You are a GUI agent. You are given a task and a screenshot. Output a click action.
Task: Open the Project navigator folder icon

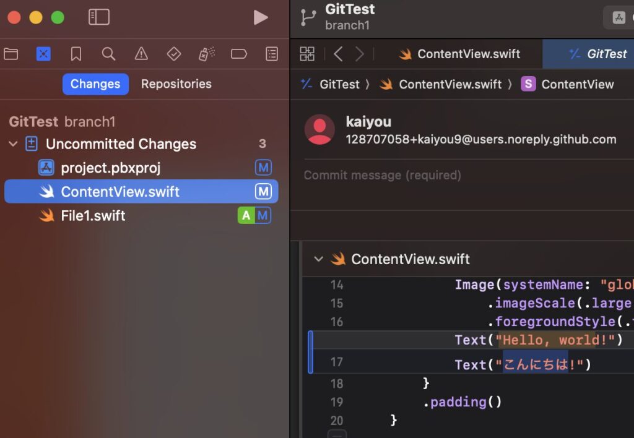(x=11, y=54)
